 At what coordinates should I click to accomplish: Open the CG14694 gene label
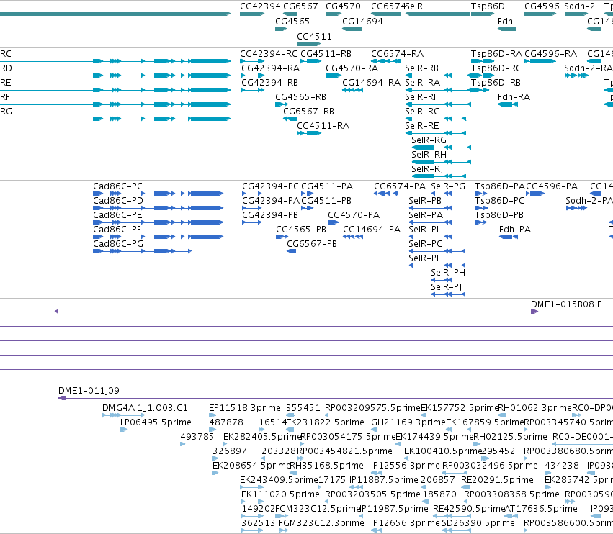tap(362, 22)
